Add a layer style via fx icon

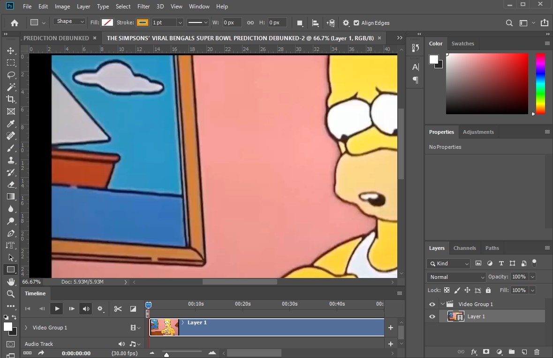[x=474, y=351]
